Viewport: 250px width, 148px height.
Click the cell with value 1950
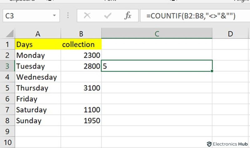click(81, 121)
